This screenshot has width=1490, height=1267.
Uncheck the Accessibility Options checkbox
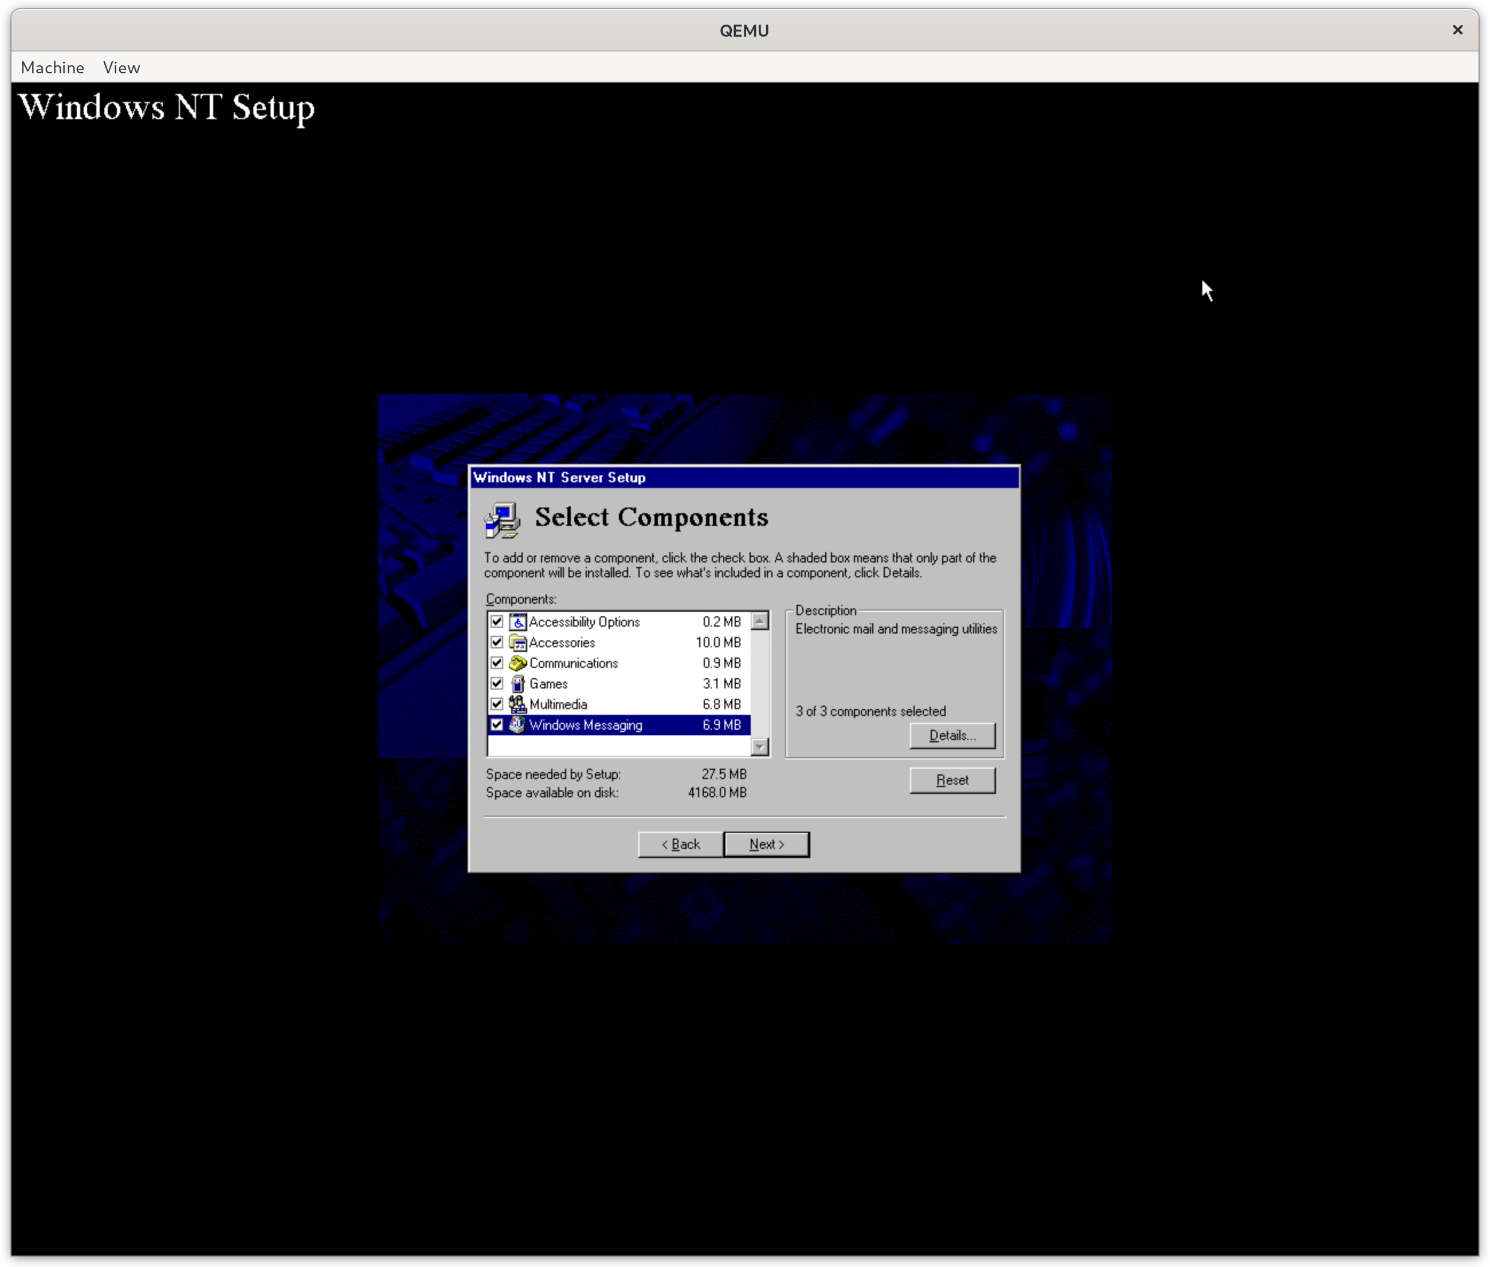[x=496, y=622]
